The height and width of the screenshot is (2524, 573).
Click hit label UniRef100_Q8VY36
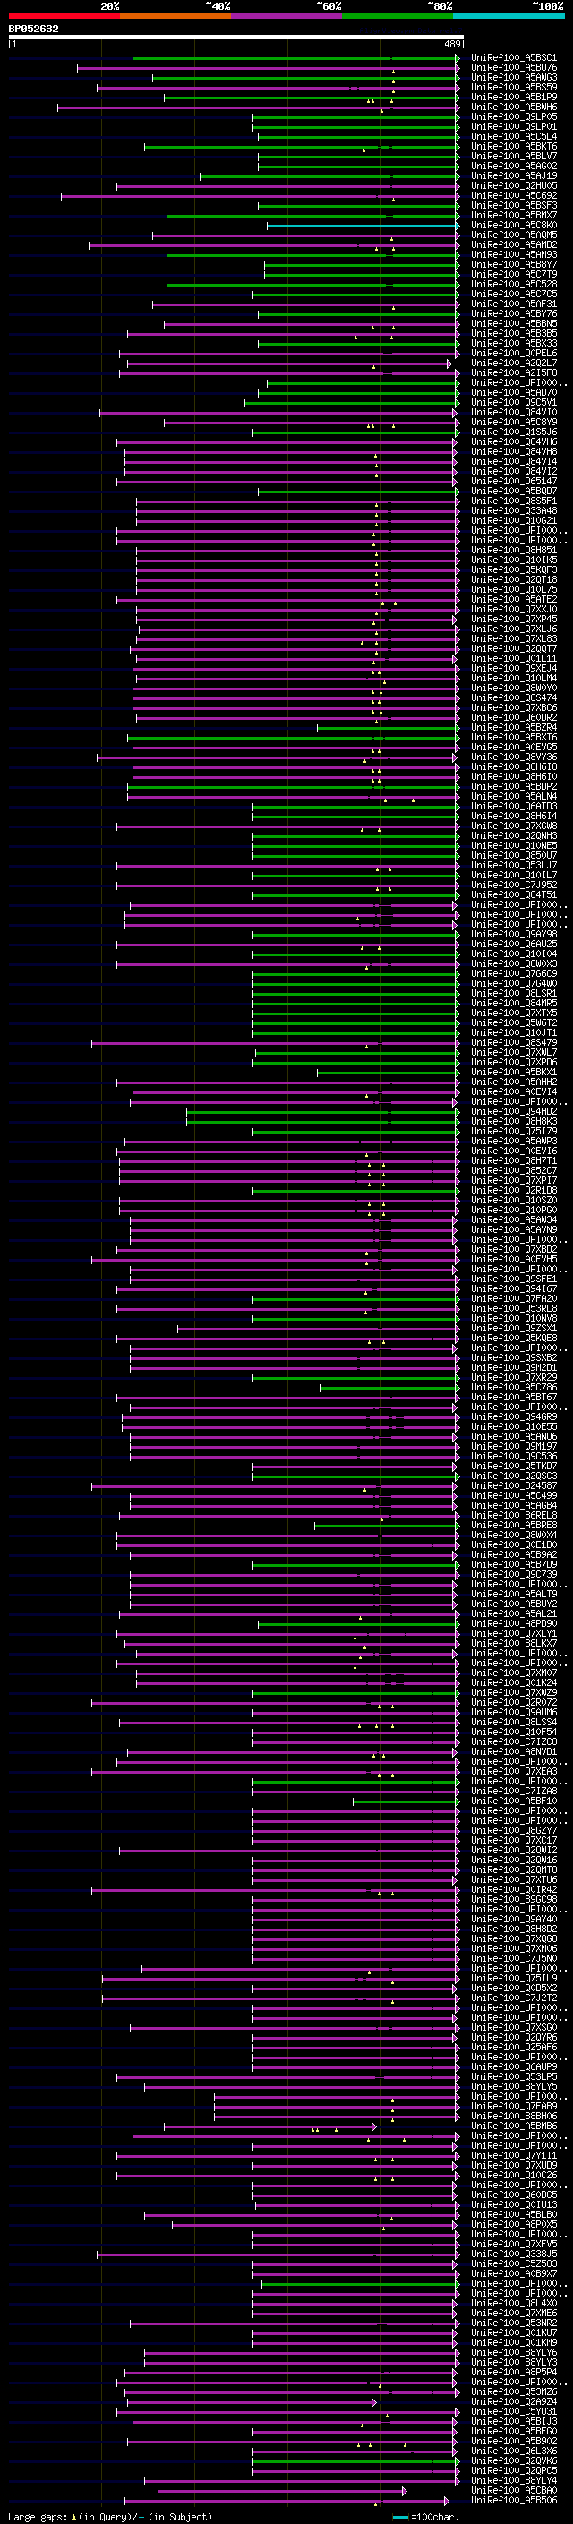(513, 757)
